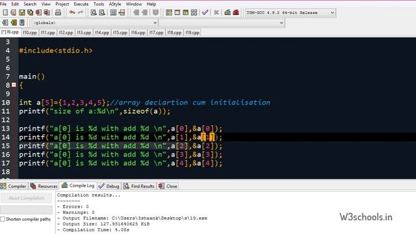Viewport: 416px width, 234px height.
Task: Open the Search menu
Action: coord(30,4)
